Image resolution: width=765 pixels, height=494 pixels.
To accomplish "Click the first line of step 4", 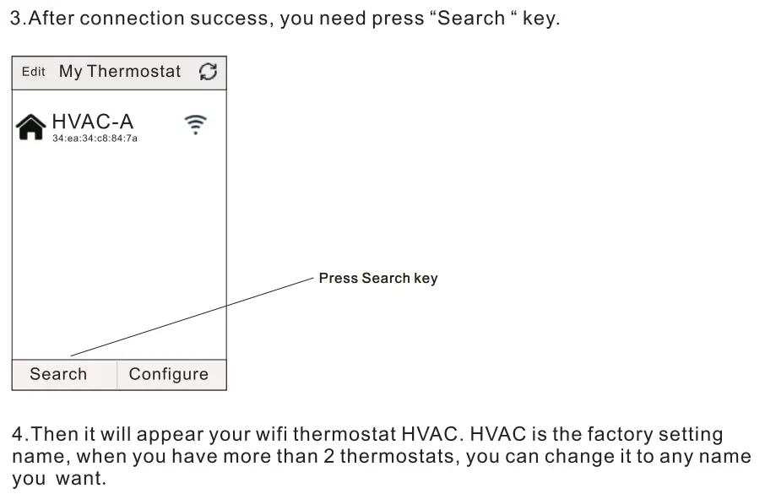I will click(x=367, y=435).
